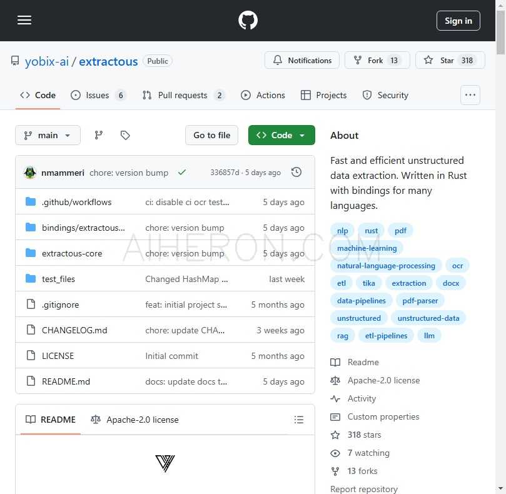Click the Sign in button
This screenshot has width=506, height=494.
point(458,21)
